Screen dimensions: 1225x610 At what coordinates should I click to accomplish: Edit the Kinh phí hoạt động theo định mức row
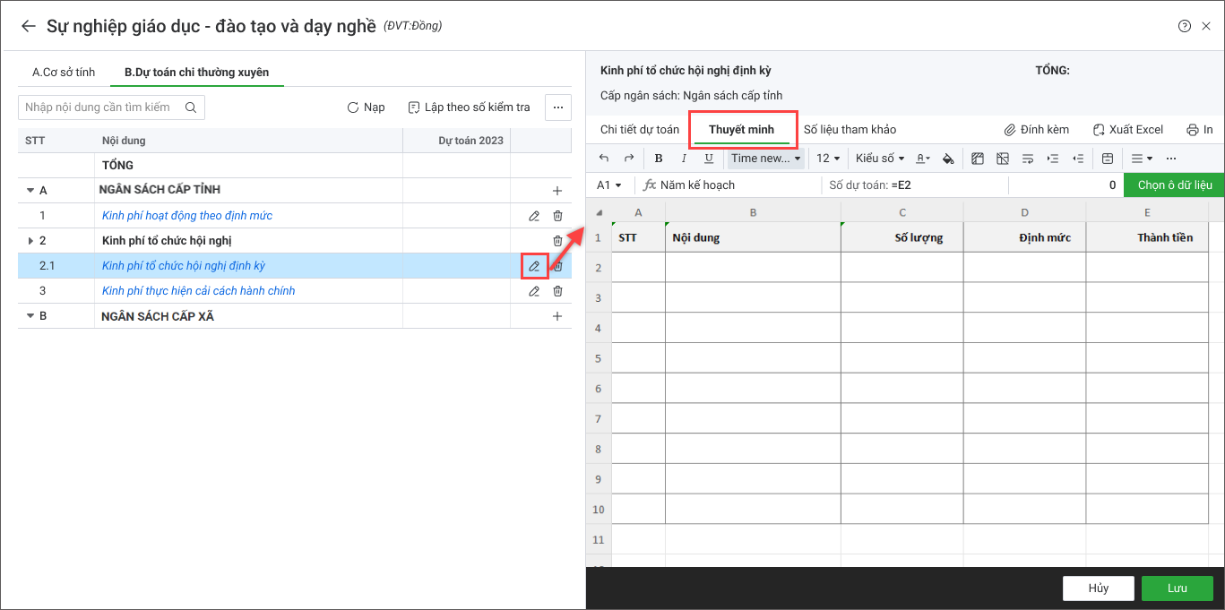pos(534,216)
